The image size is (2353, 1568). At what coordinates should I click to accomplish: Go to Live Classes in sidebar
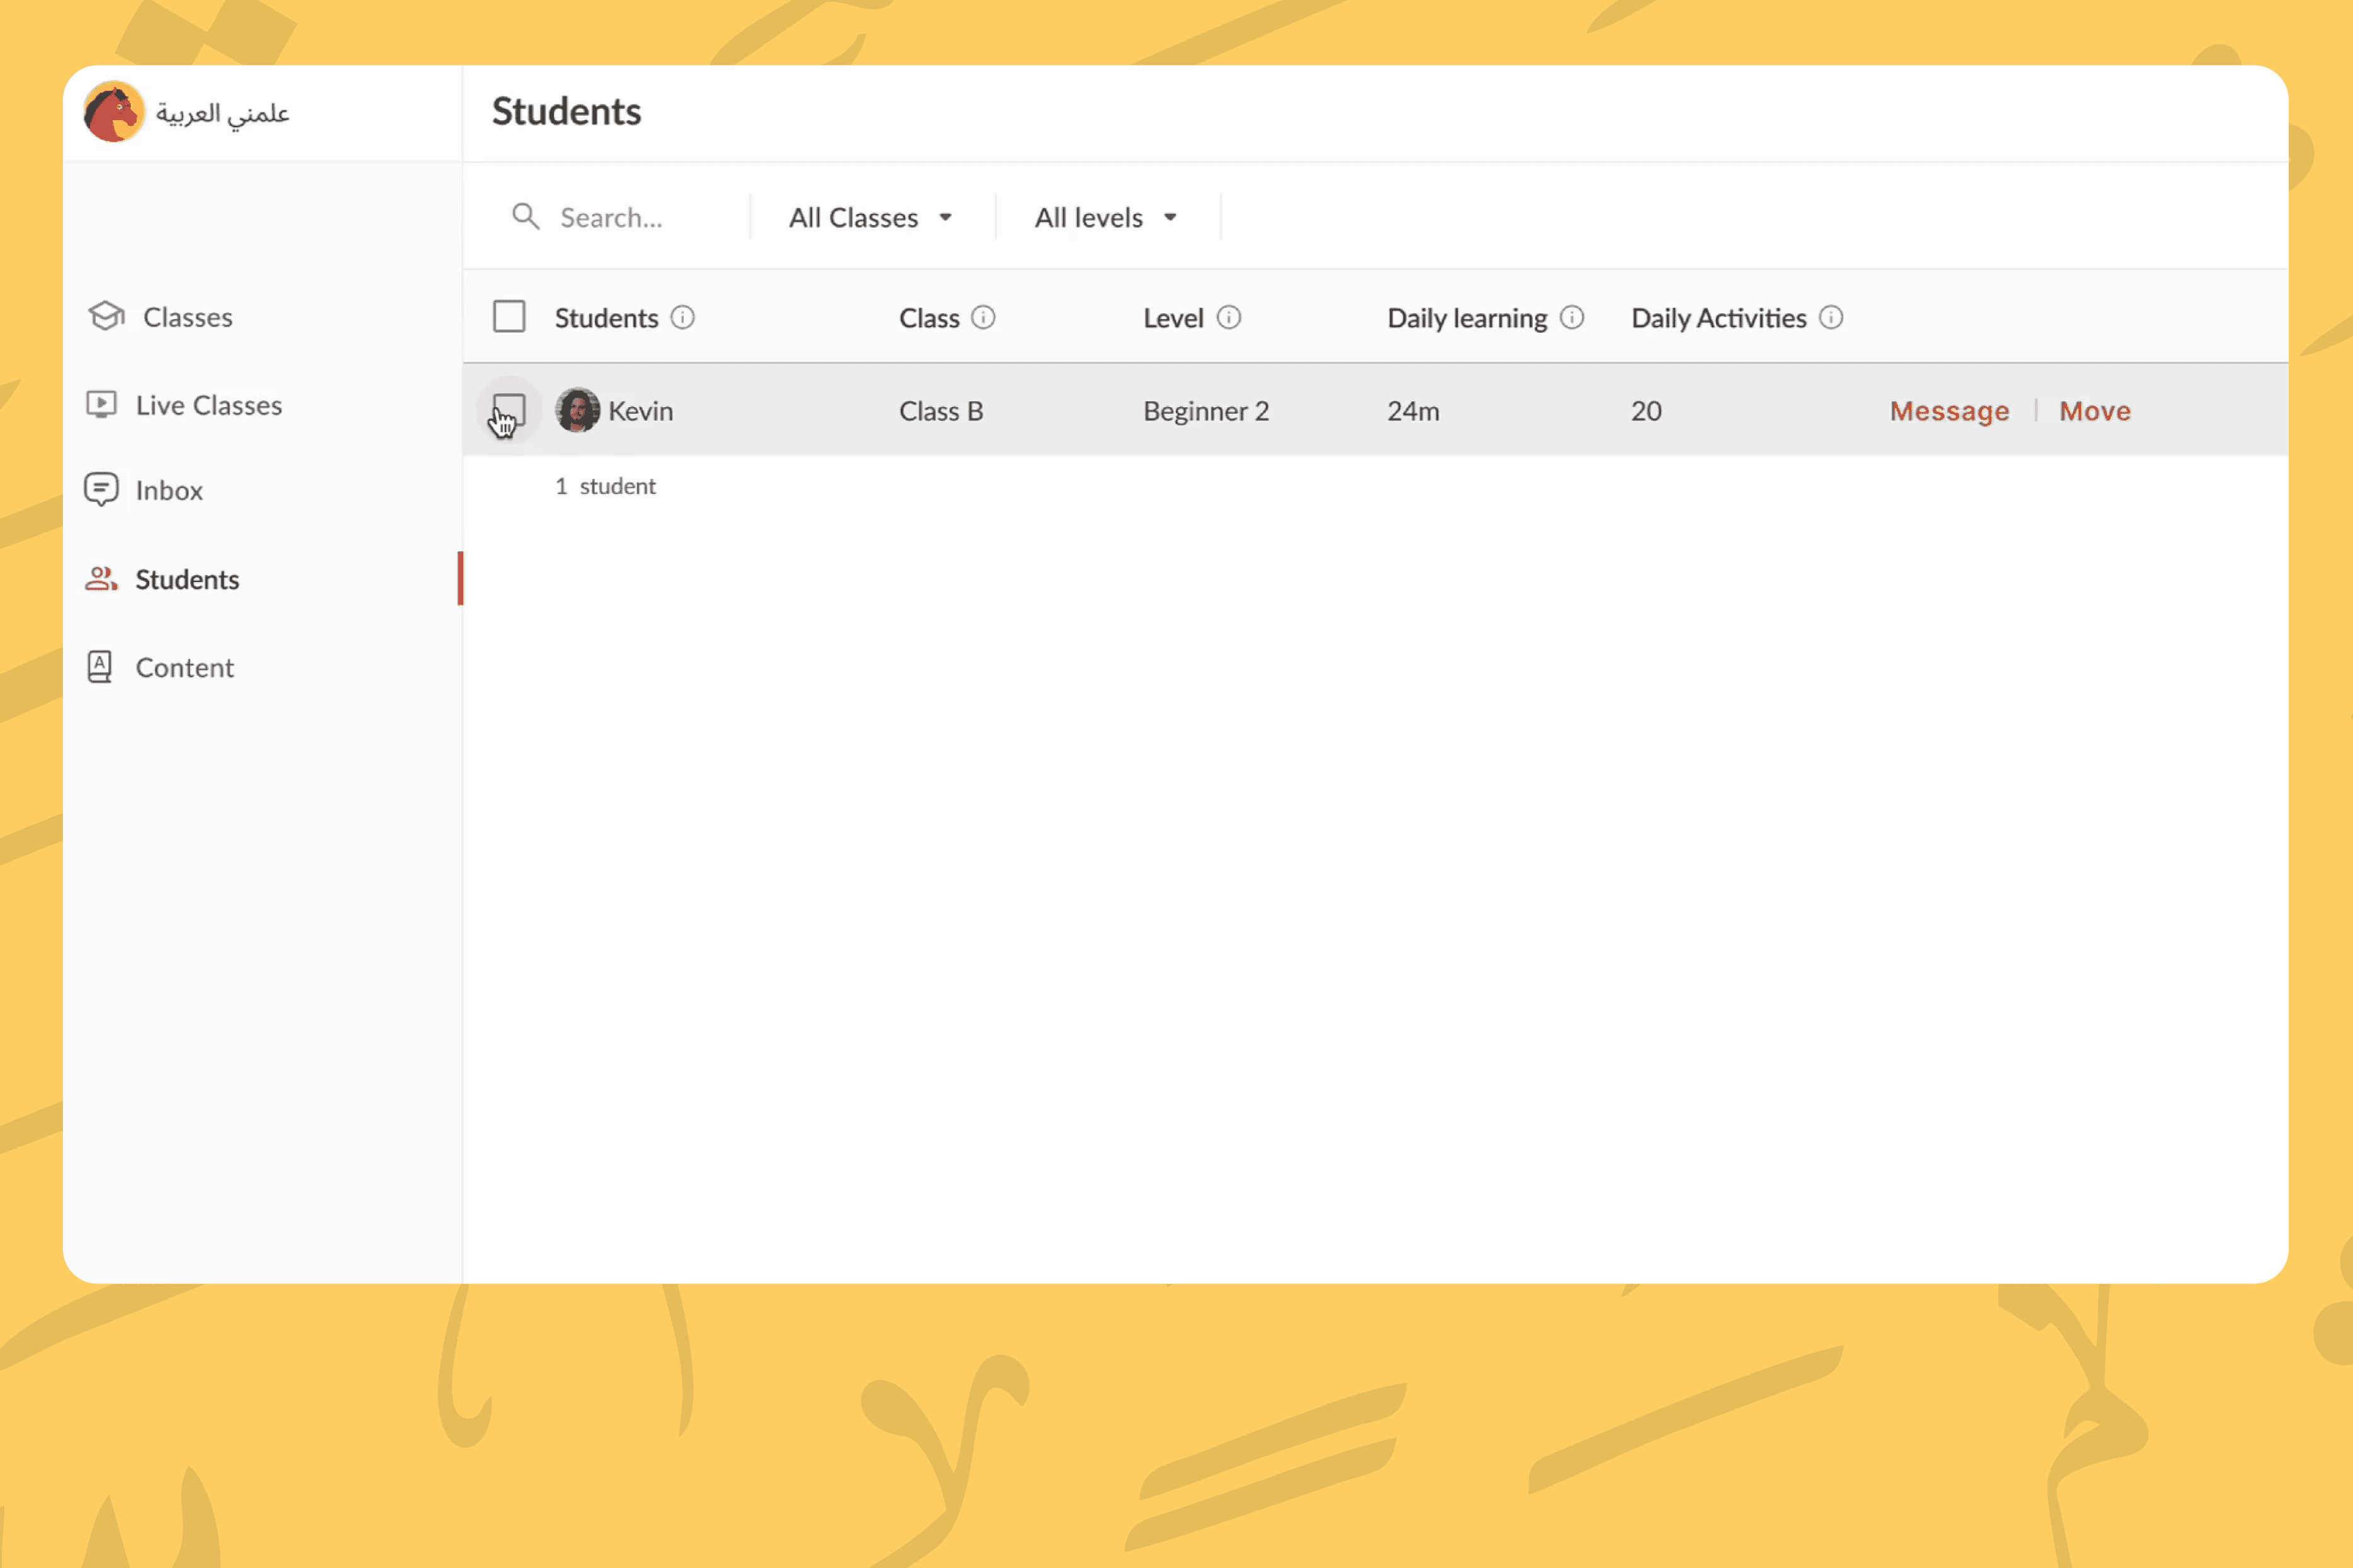pyautogui.click(x=208, y=405)
